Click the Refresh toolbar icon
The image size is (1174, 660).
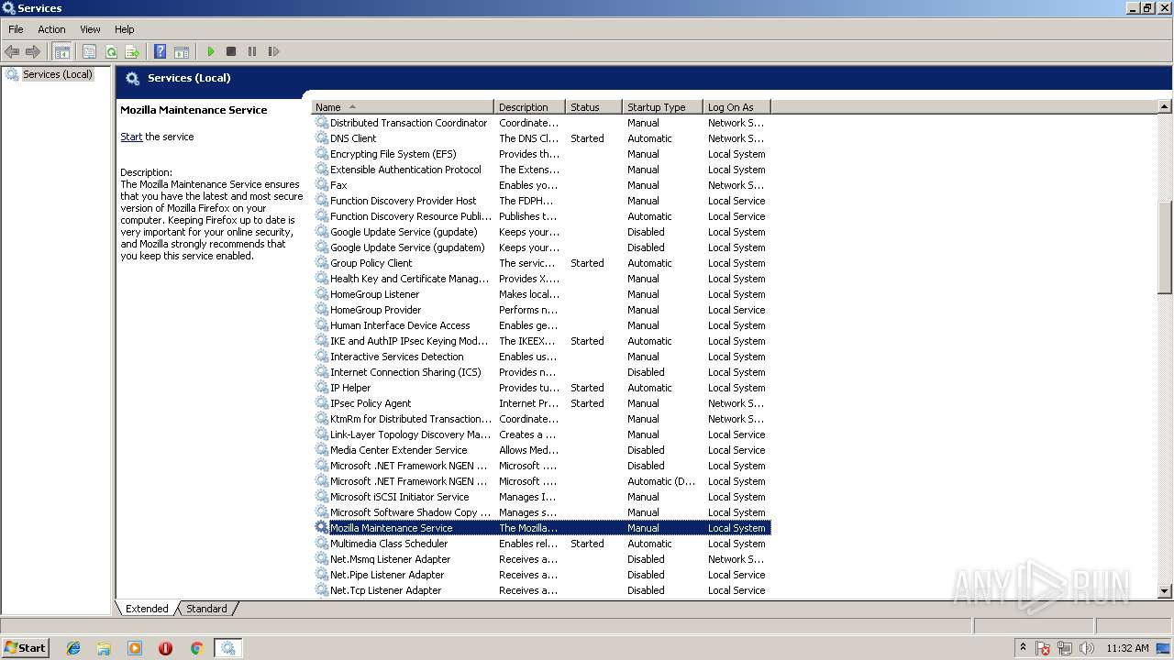pyautogui.click(x=111, y=51)
